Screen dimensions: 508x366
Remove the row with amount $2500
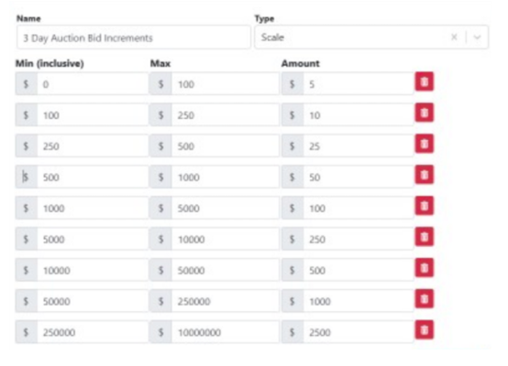pos(424,330)
